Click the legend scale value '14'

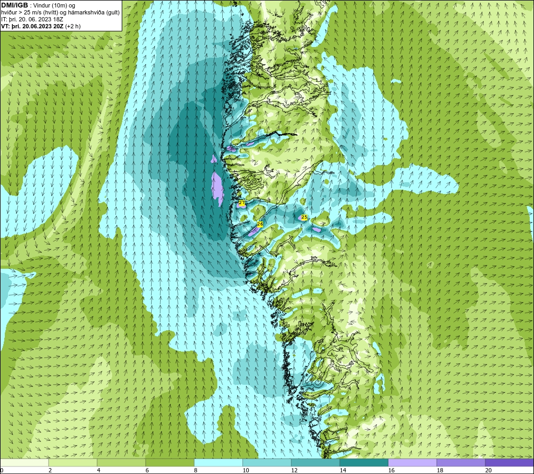point(343,471)
